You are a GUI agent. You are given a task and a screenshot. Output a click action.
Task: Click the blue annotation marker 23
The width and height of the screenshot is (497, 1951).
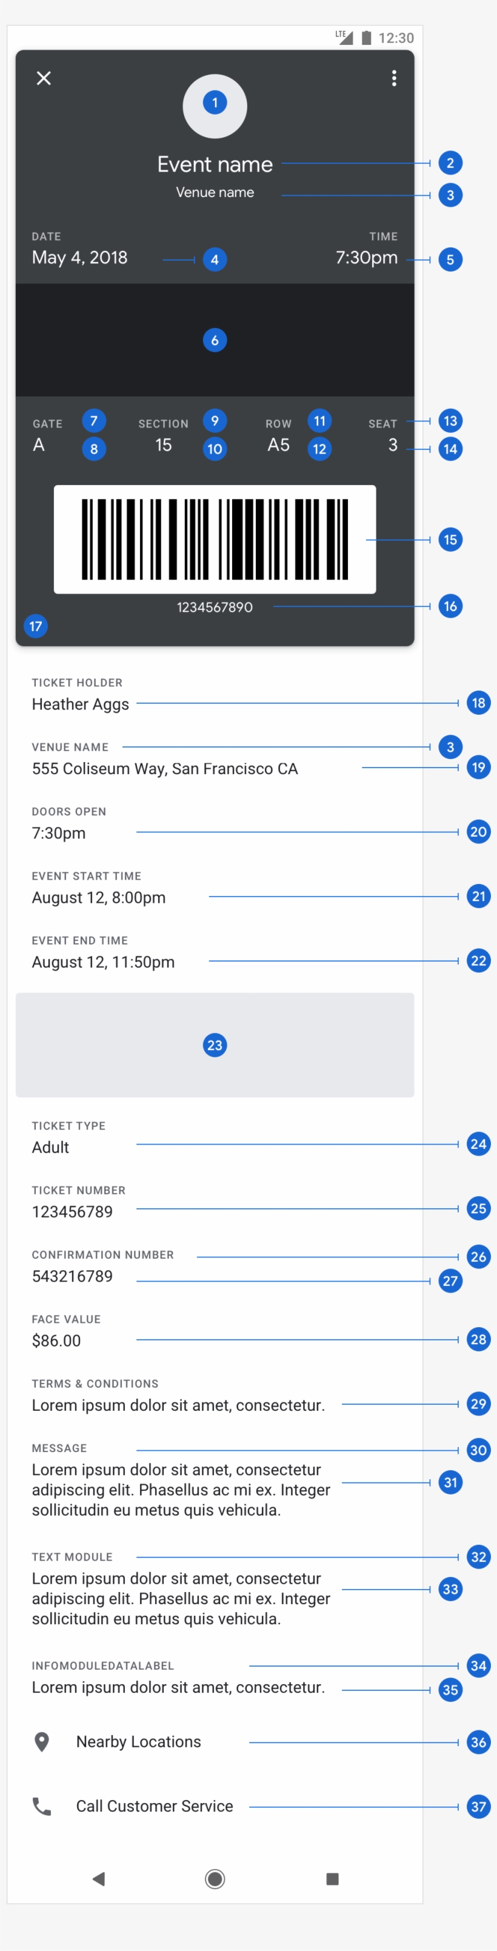(215, 1045)
